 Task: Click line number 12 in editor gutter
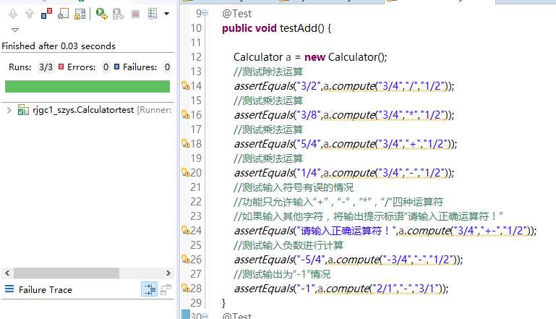[196, 57]
